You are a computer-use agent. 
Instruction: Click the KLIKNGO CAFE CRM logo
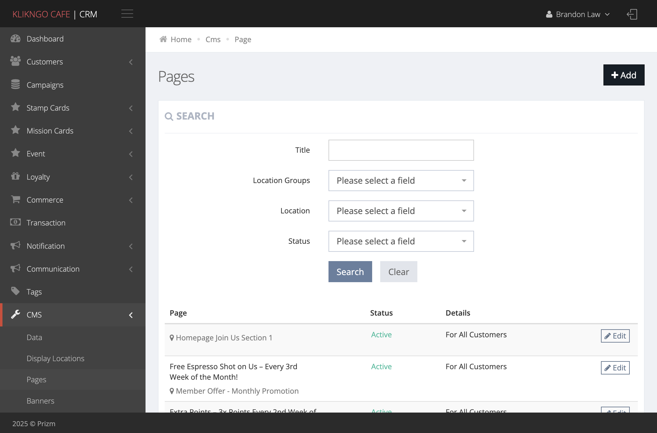pos(55,14)
